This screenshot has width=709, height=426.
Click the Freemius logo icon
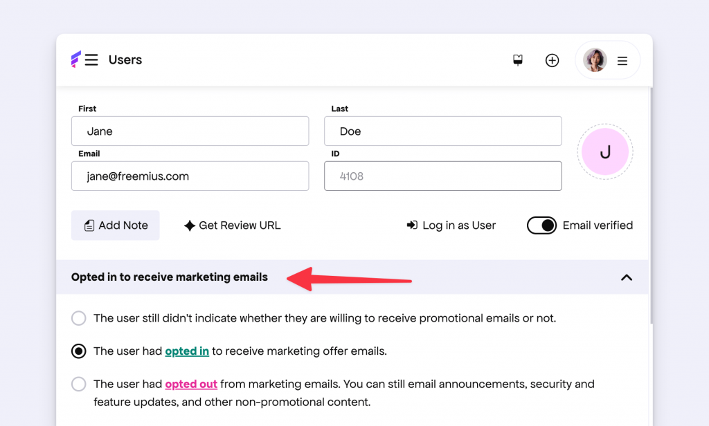click(75, 59)
